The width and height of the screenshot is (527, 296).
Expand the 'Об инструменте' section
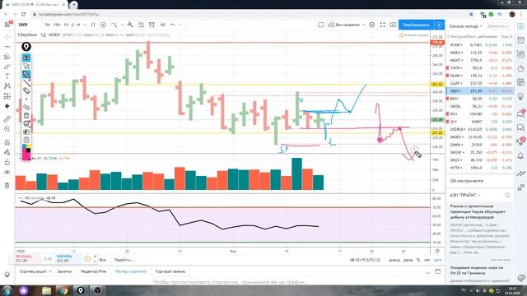(467, 181)
